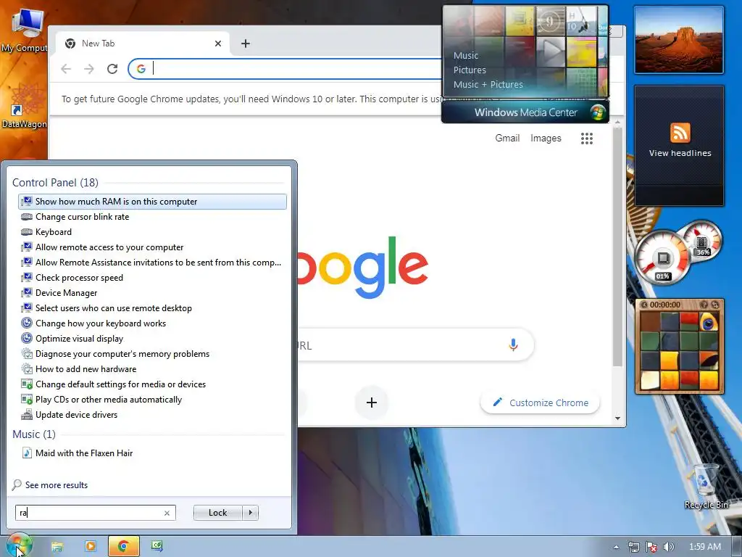Open Windows Explorer from the taskbar
Viewport: 742px width, 557px height.
57,547
